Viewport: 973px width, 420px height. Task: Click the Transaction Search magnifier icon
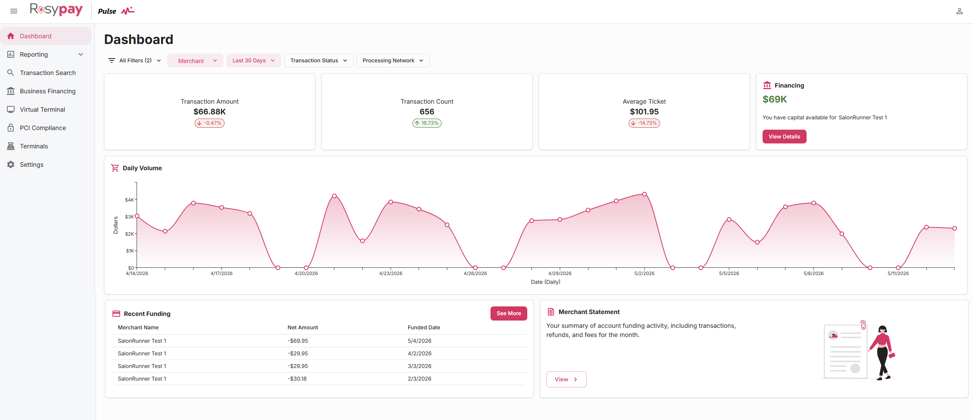click(11, 73)
